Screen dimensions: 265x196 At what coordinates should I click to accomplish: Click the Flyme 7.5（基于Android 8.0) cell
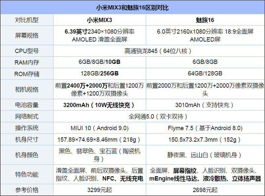[205, 128]
